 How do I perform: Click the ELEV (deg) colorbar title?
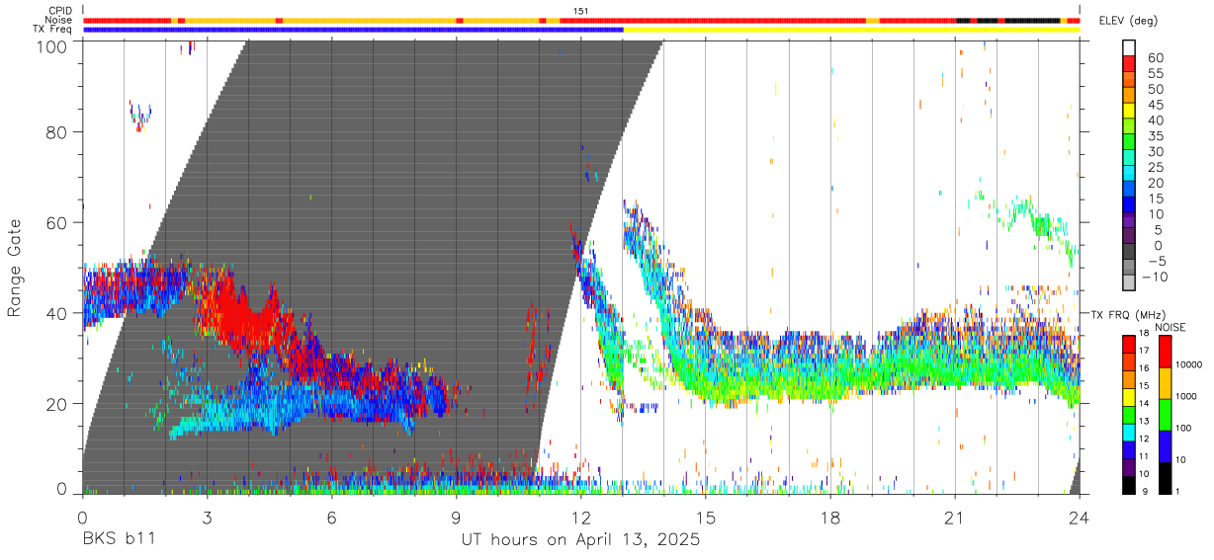(1129, 21)
